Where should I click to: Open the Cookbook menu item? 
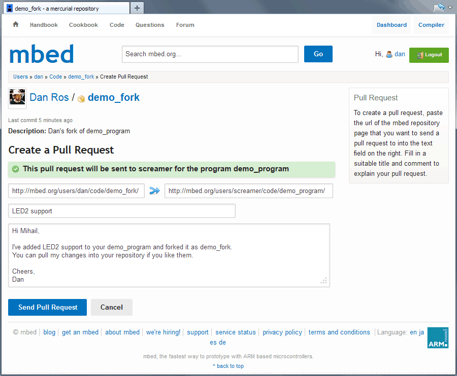(x=83, y=25)
